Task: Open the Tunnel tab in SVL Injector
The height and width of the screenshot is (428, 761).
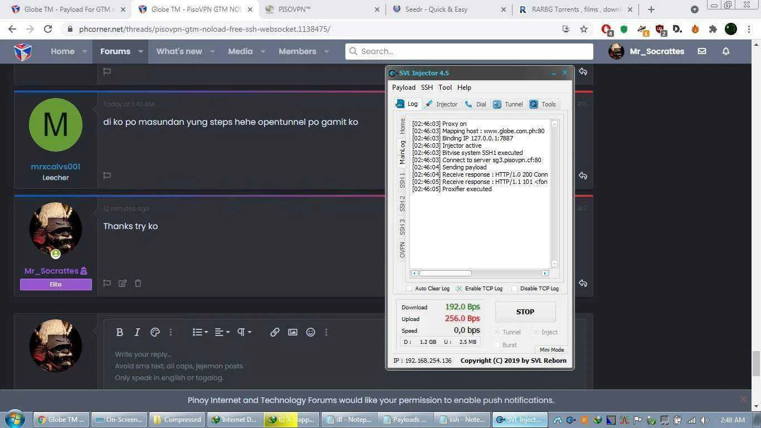Action: [508, 104]
